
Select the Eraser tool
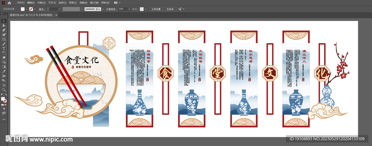pos(4,58)
